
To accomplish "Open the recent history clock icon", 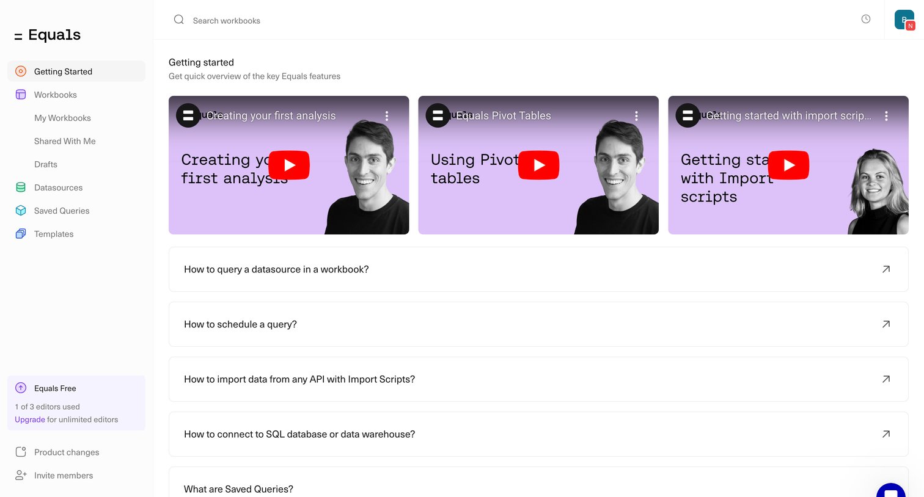I will tap(866, 19).
